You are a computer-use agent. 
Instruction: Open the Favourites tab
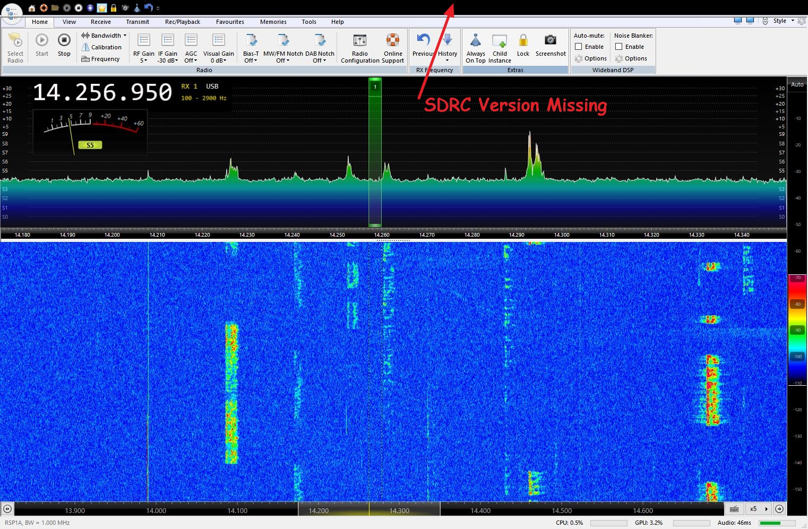pyautogui.click(x=230, y=22)
